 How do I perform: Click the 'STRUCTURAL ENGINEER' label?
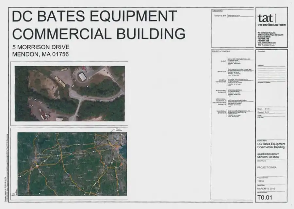point(221,91)
